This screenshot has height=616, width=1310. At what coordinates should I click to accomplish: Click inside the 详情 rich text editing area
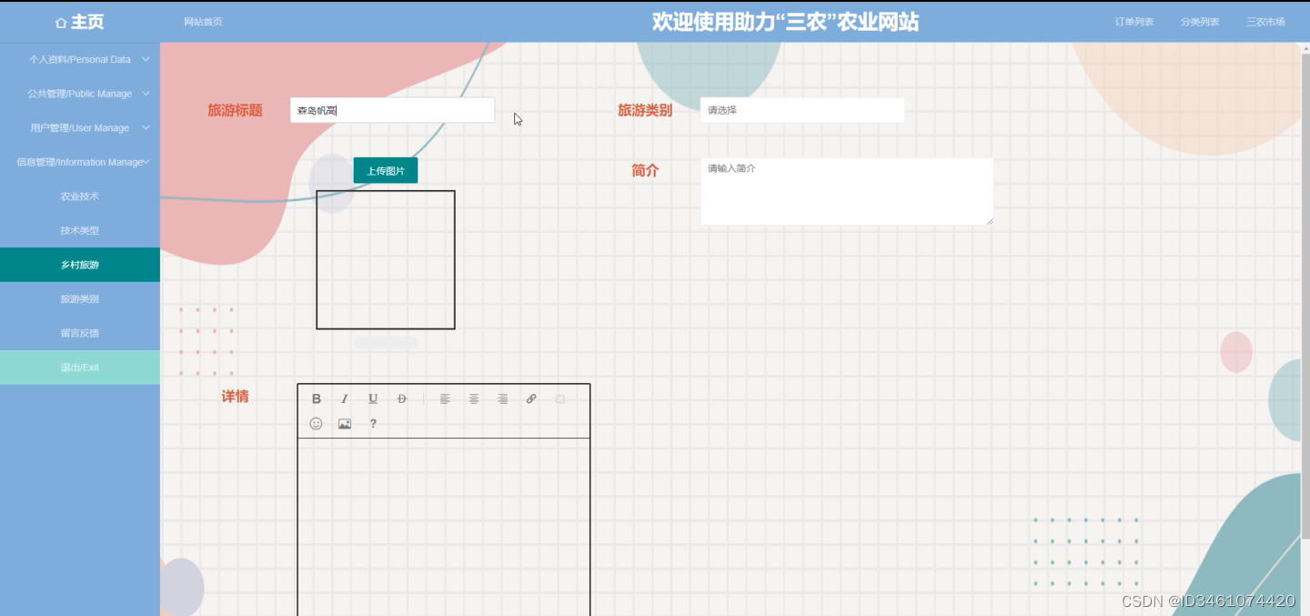click(x=444, y=527)
